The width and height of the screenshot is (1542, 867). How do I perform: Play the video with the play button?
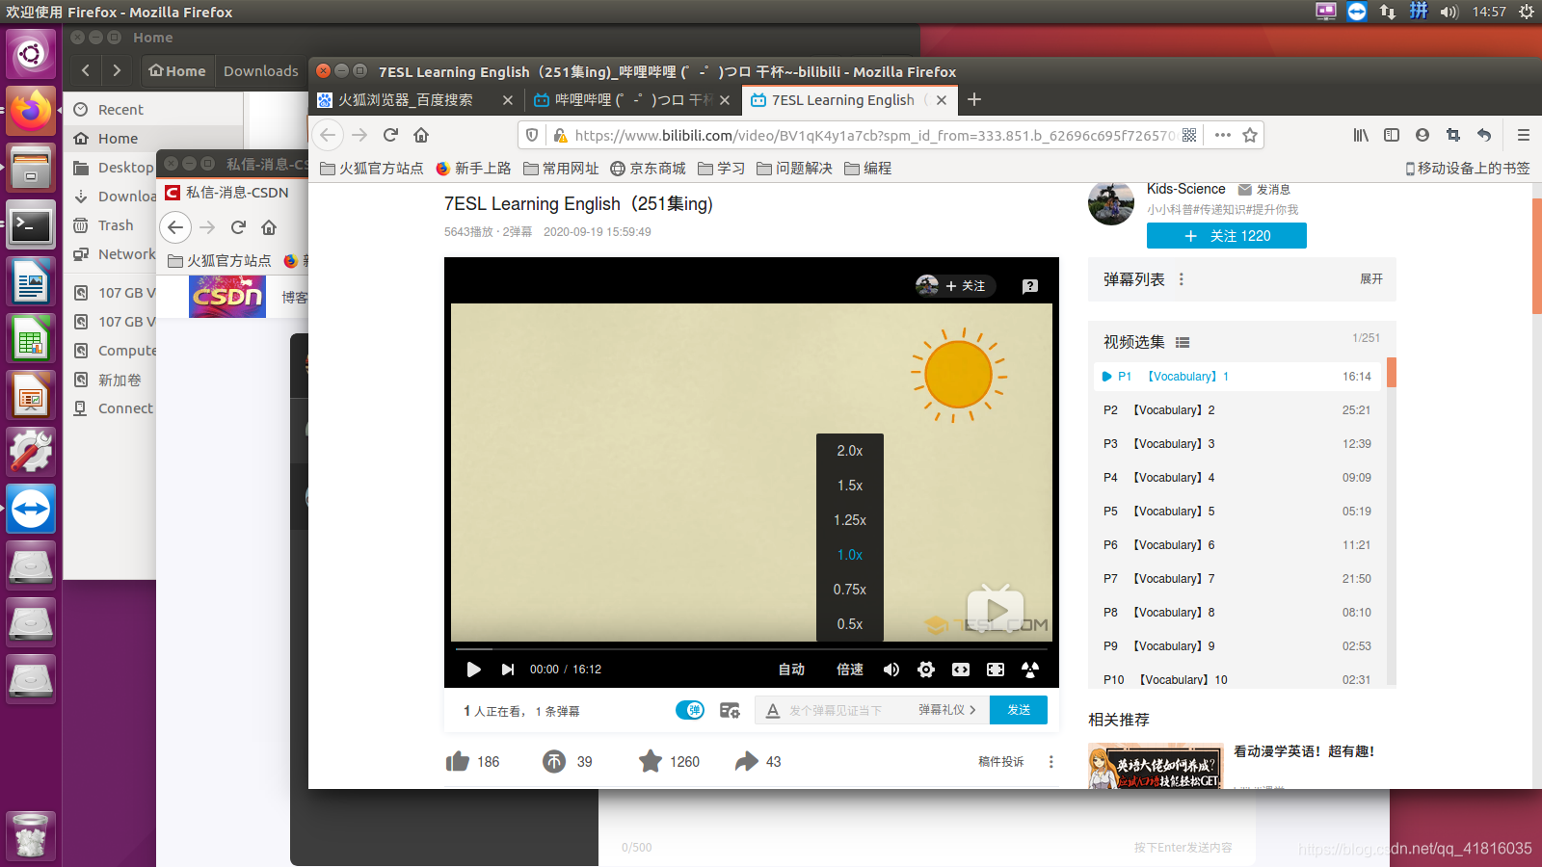pyautogui.click(x=473, y=670)
